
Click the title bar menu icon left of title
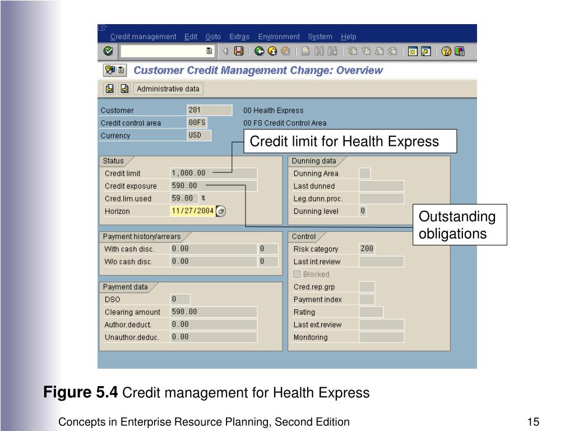coord(110,70)
